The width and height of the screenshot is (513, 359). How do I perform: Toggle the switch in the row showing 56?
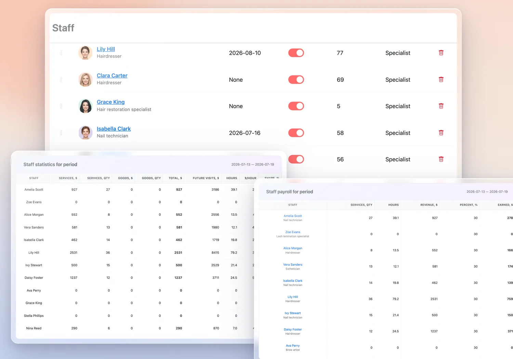tap(296, 159)
